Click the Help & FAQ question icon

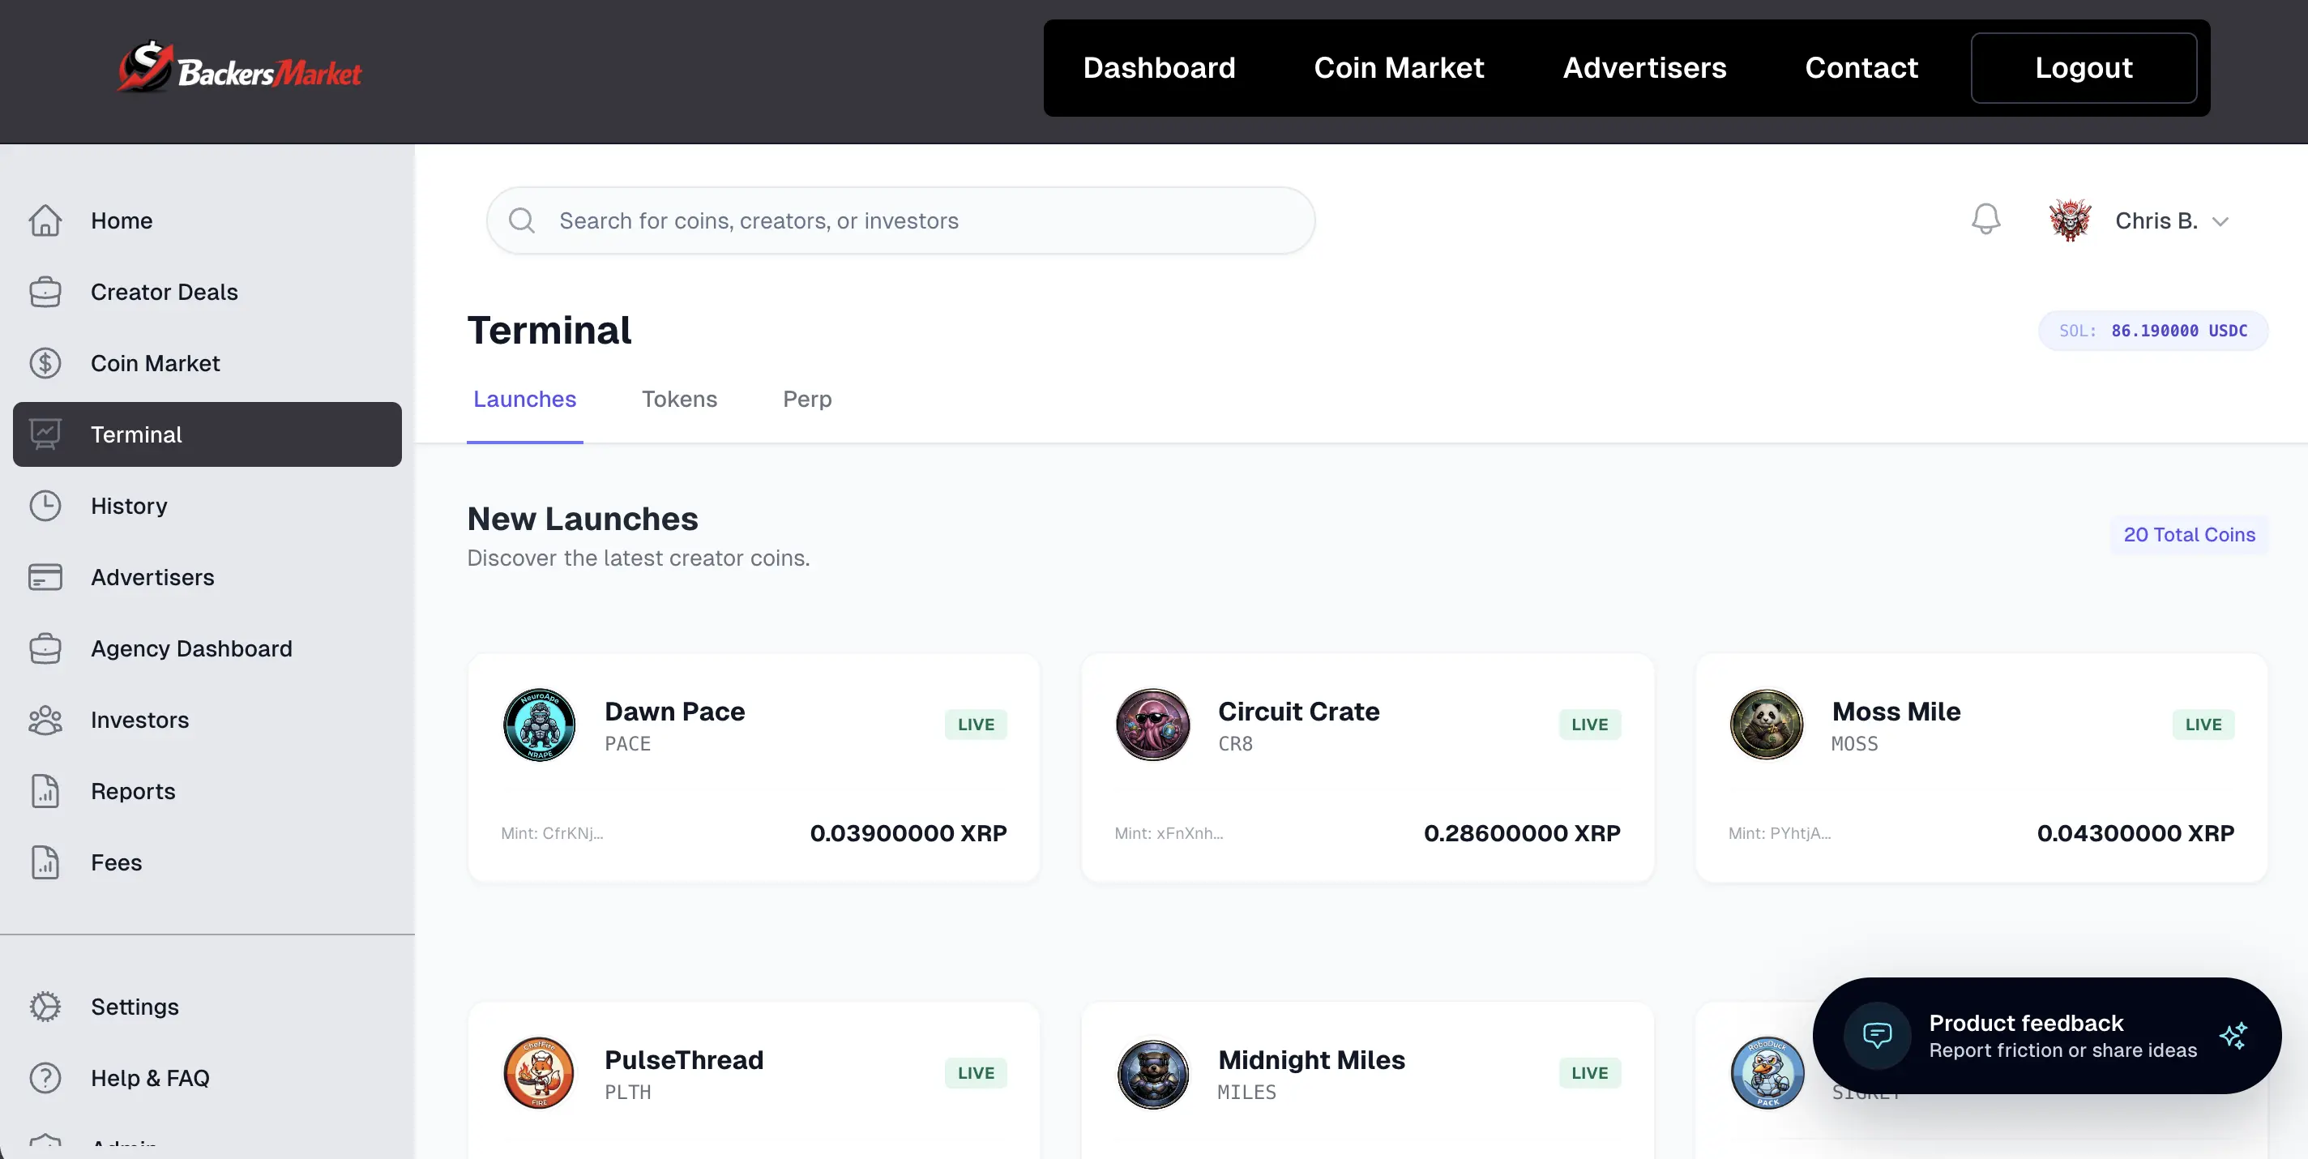coord(45,1077)
